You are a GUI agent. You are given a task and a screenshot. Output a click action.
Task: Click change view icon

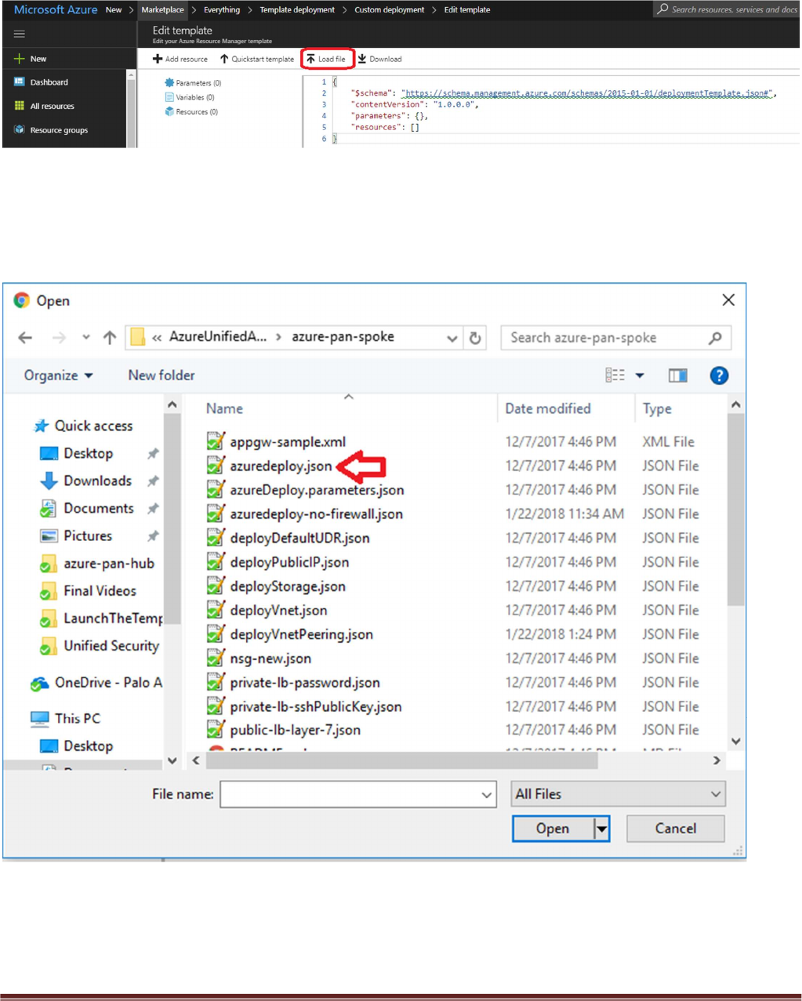615,375
